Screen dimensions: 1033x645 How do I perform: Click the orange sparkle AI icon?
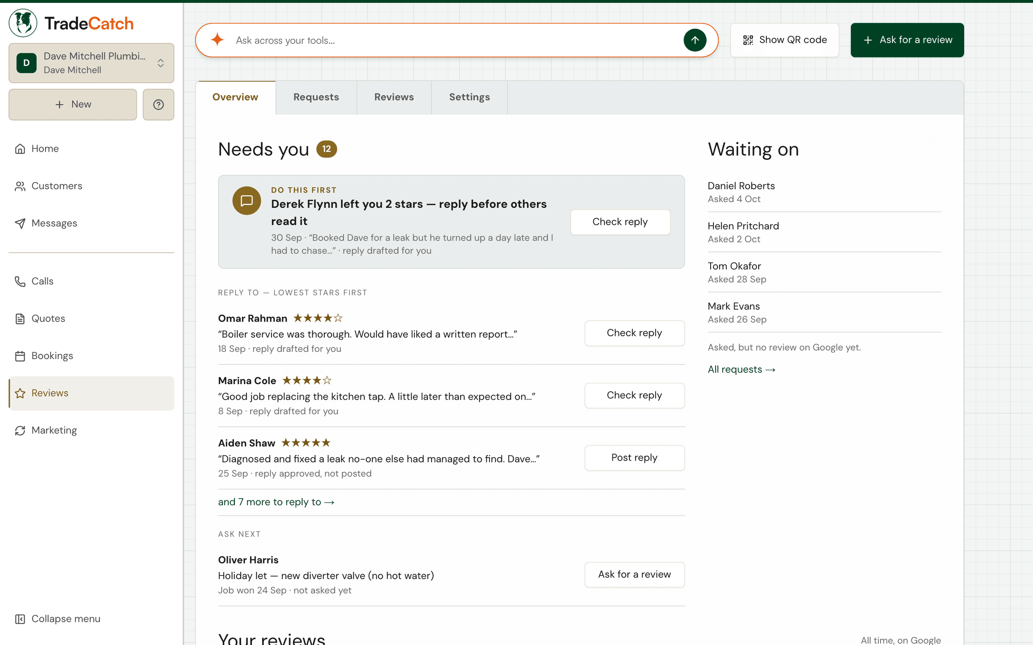tap(217, 40)
